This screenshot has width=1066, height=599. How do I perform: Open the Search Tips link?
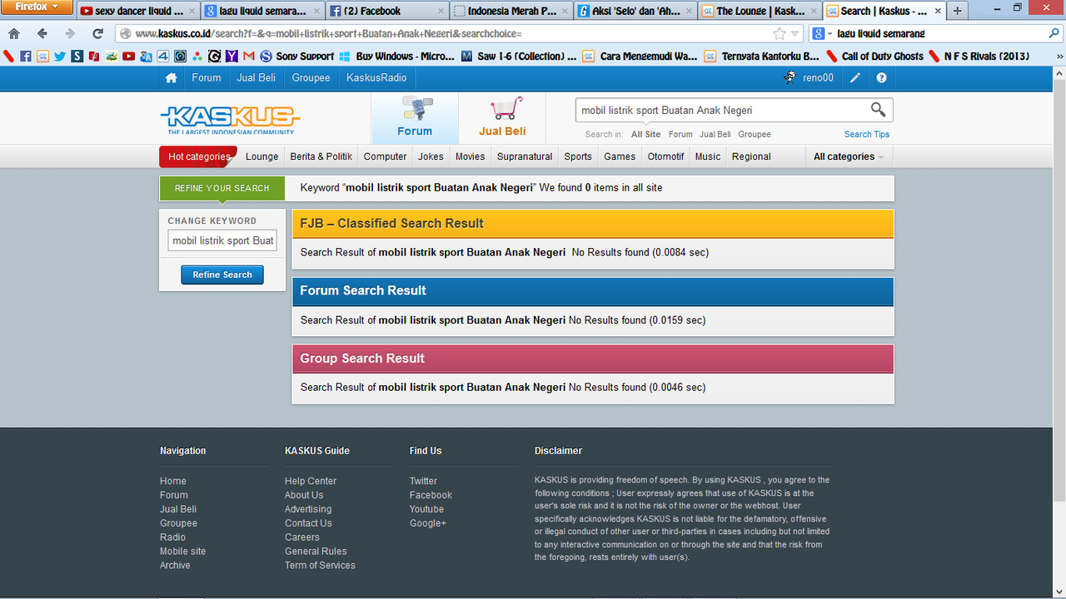tap(867, 134)
